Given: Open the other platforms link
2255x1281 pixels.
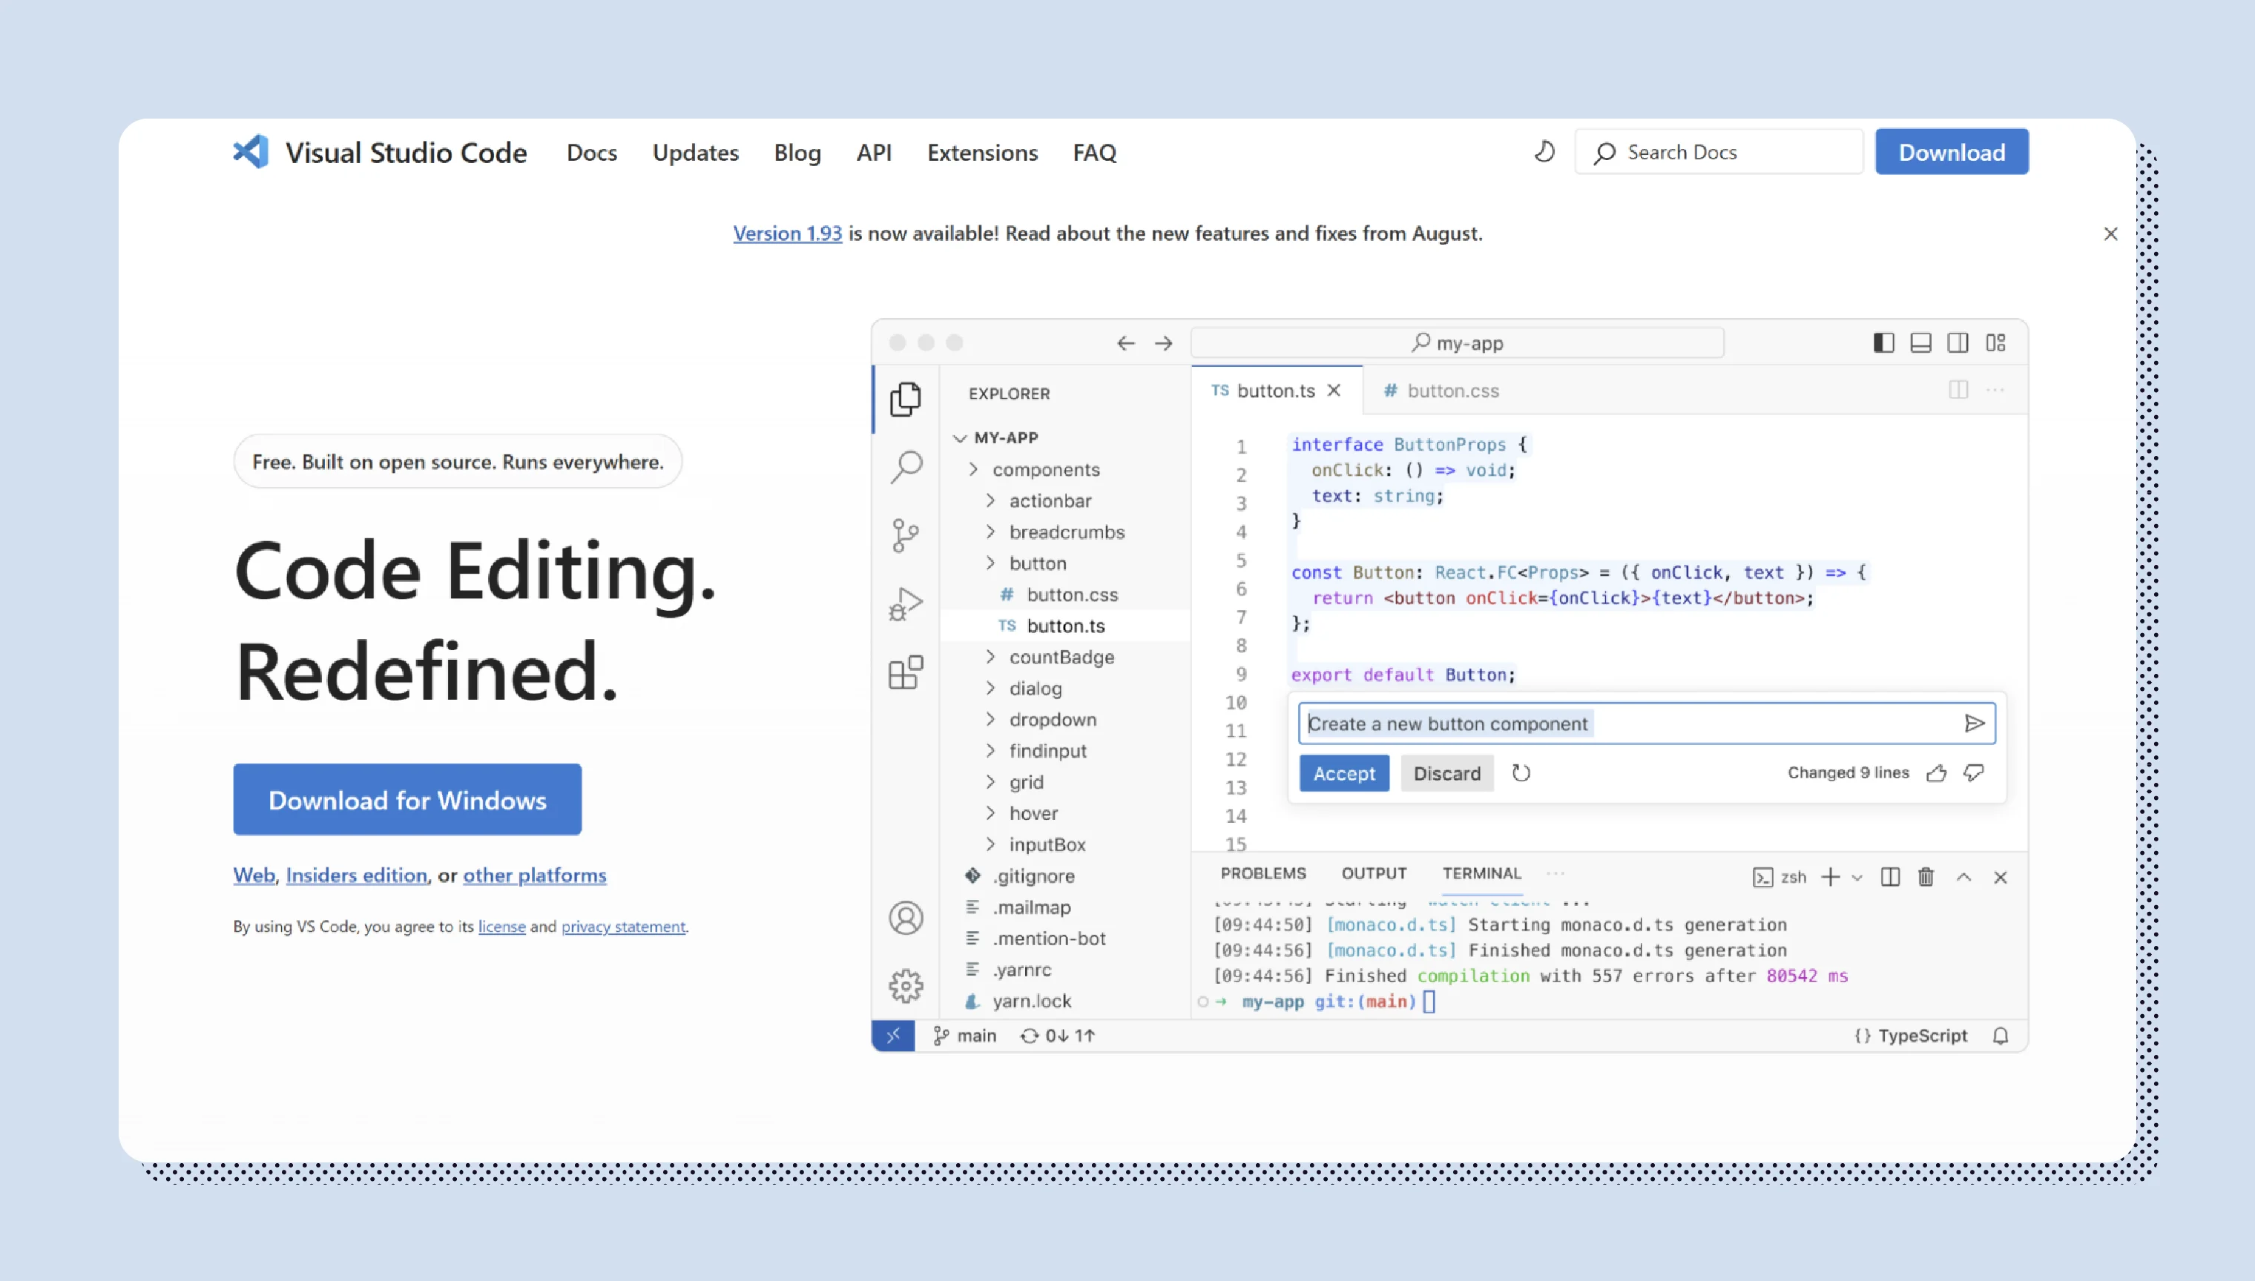Looking at the screenshot, I should 535,875.
